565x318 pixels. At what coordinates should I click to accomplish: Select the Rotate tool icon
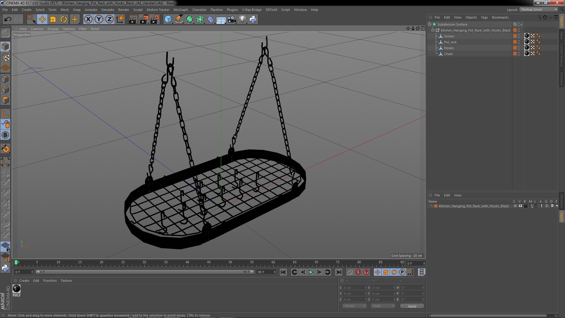tap(64, 19)
